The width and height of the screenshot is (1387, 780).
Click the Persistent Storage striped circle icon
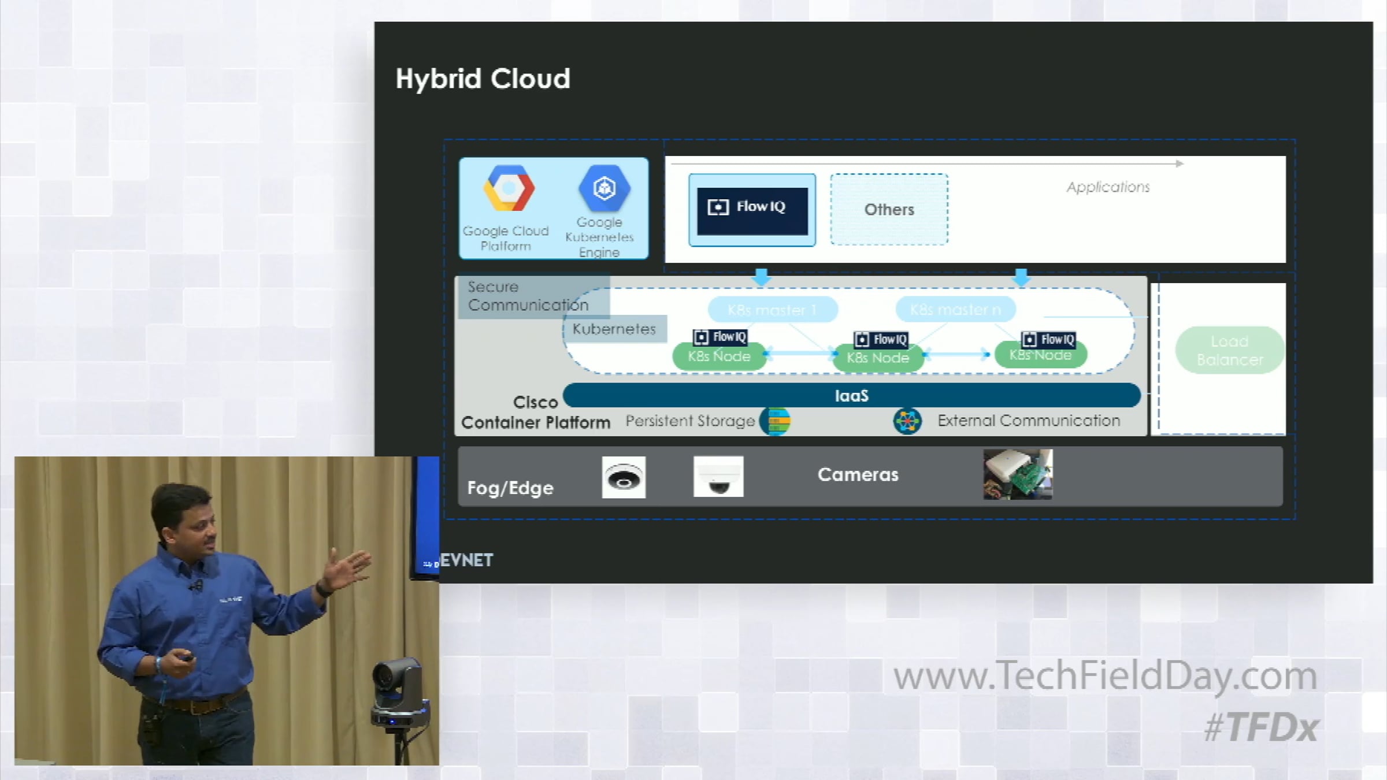[775, 421]
